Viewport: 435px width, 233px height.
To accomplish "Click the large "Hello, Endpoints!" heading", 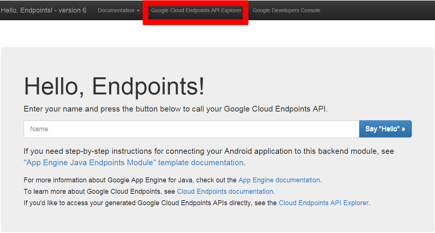I will (114, 86).
